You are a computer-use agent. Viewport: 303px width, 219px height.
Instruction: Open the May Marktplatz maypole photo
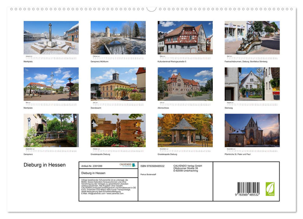51,84
